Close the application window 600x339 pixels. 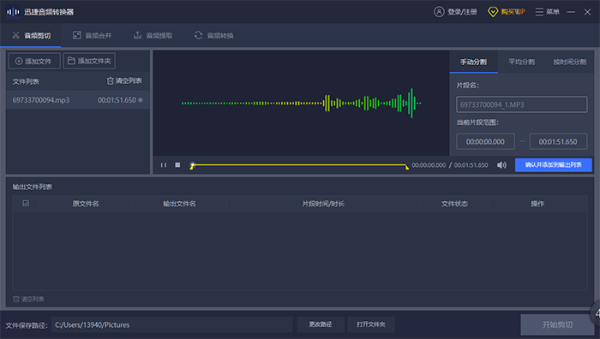pos(588,12)
